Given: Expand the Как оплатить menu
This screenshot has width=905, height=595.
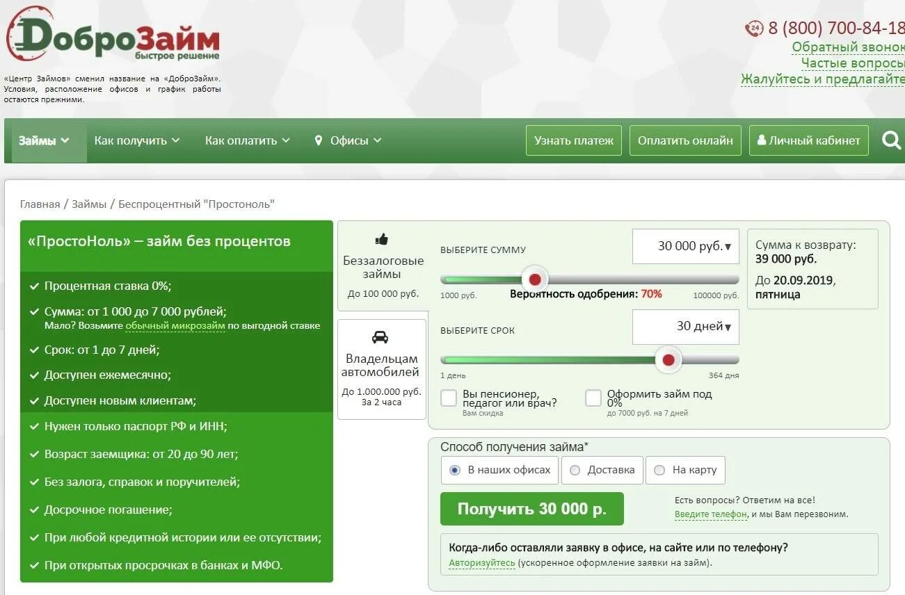Looking at the screenshot, I should (247, 140).
